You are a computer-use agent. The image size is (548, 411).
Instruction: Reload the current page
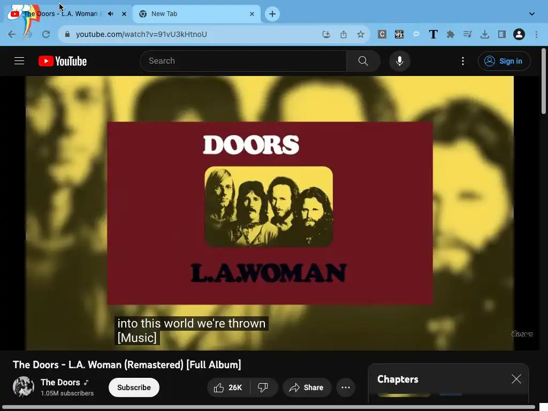click(46, 34)
